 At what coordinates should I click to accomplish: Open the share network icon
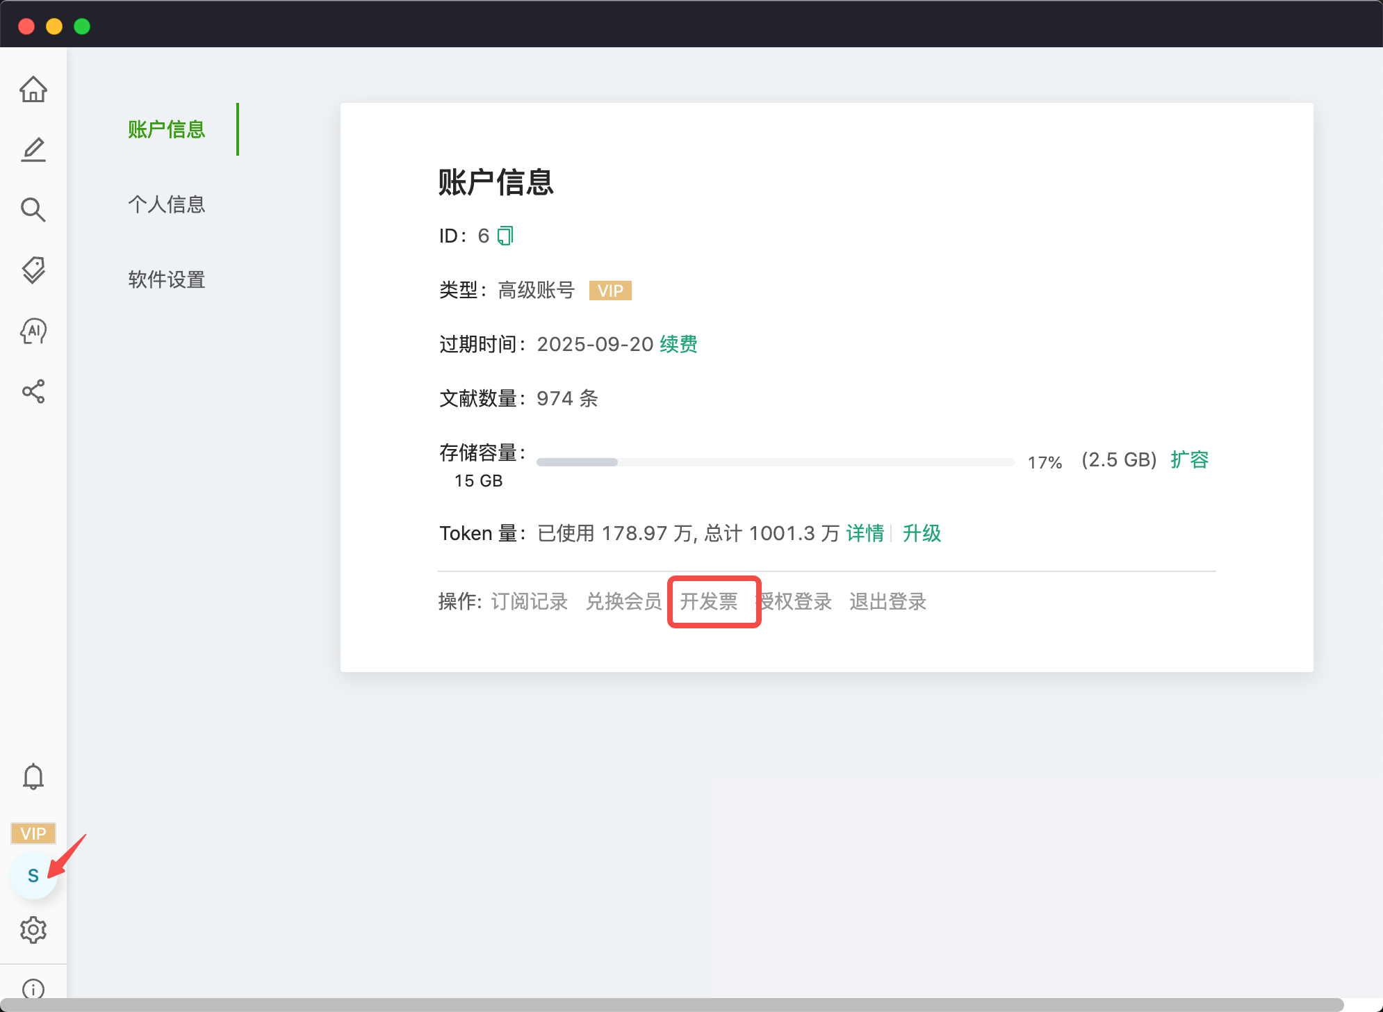click(33, 391)
